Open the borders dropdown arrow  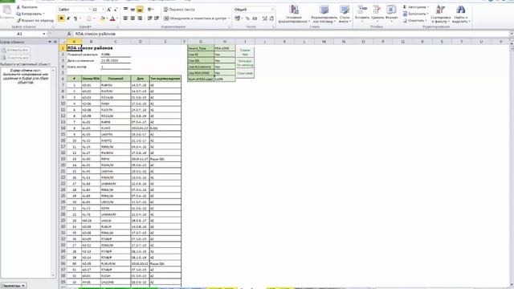[93, 18]
